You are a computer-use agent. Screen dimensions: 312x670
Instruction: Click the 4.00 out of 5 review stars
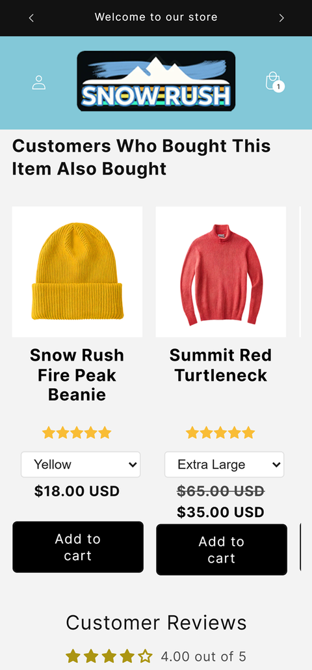point(109,656)
